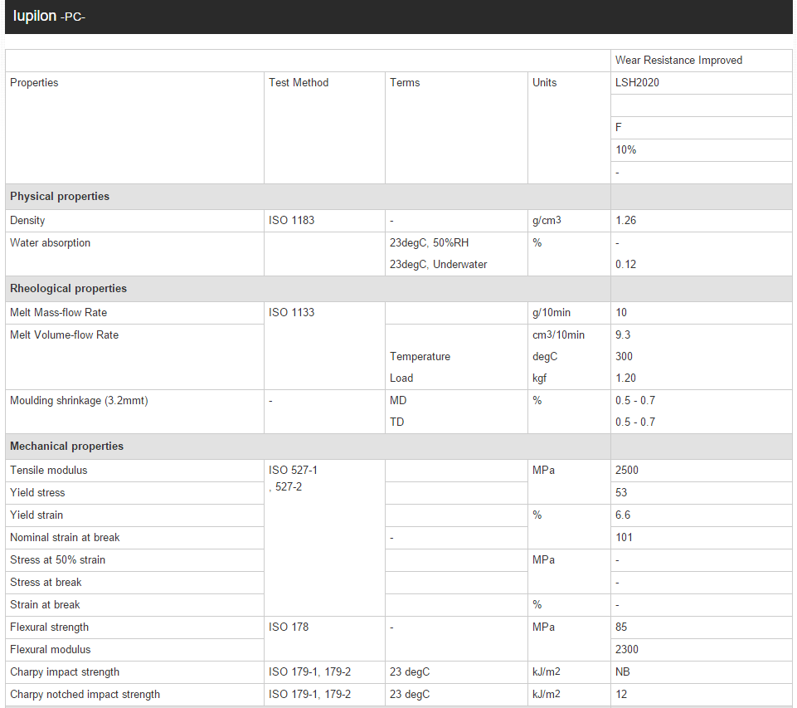Screen dimensions: 797x708
Task: Click the Flexural modulus value 2300
Action: pos(627,650)
